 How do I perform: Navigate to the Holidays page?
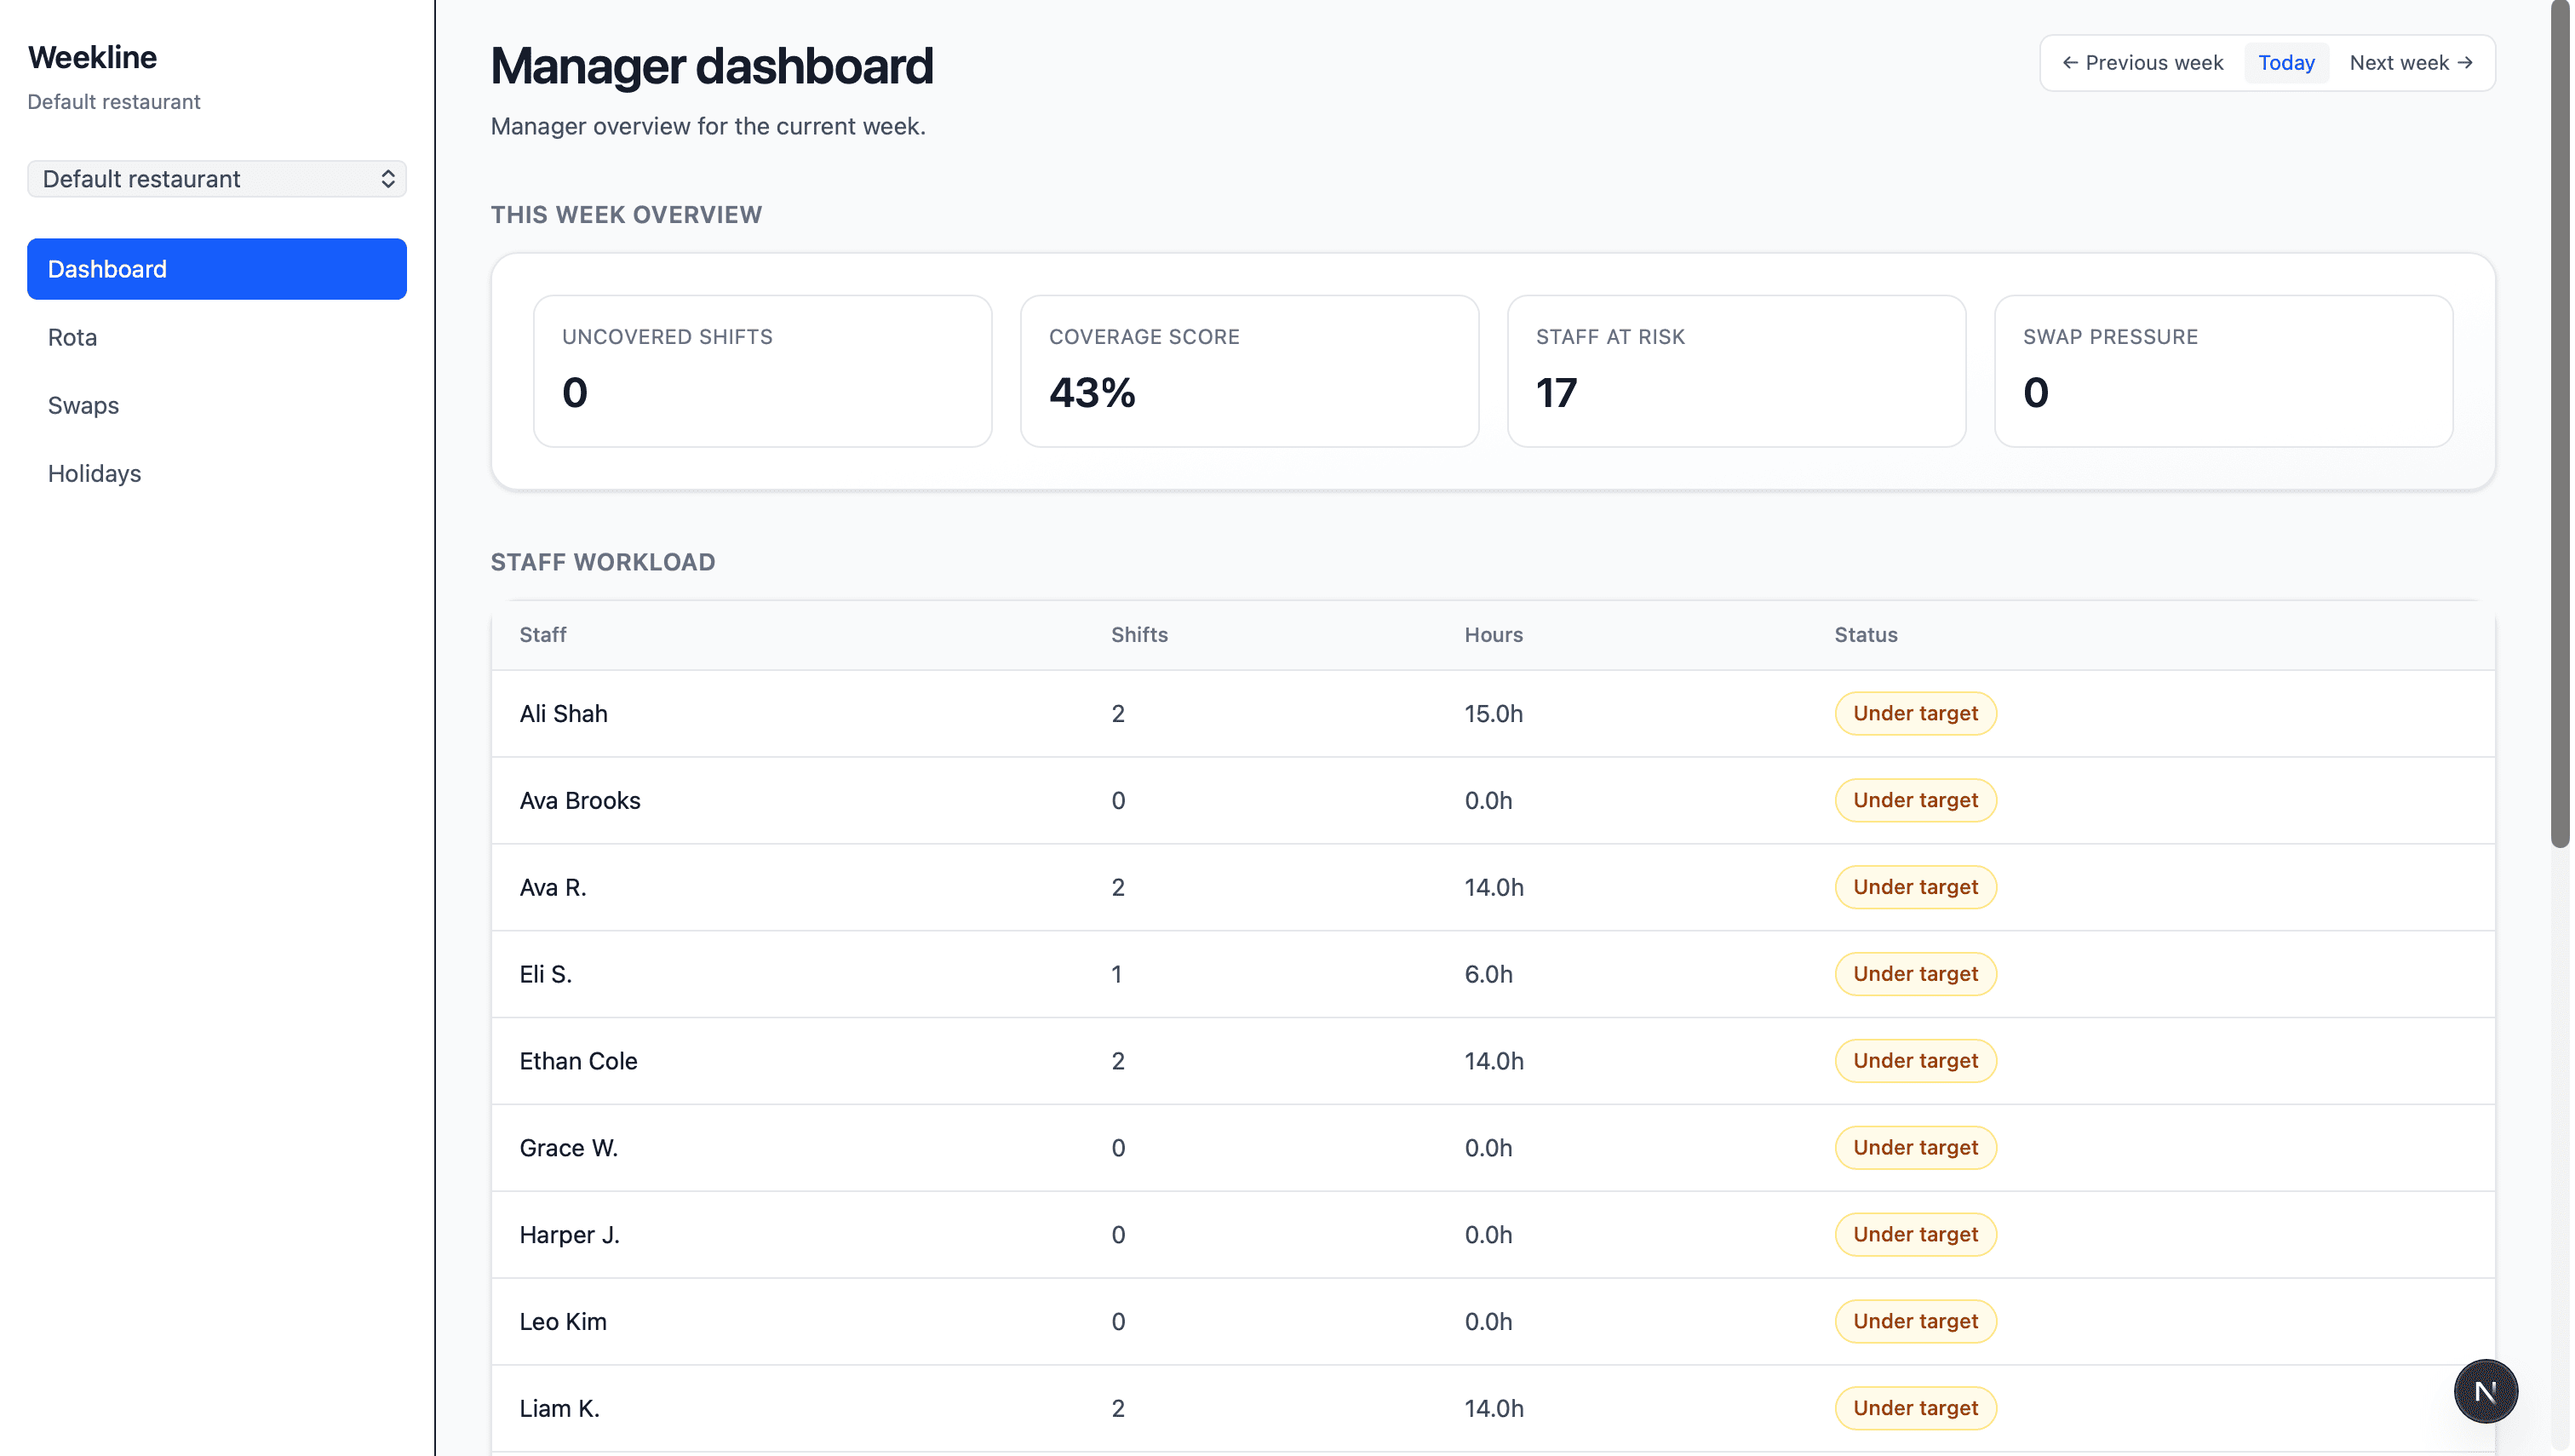(x=94, y=473)
